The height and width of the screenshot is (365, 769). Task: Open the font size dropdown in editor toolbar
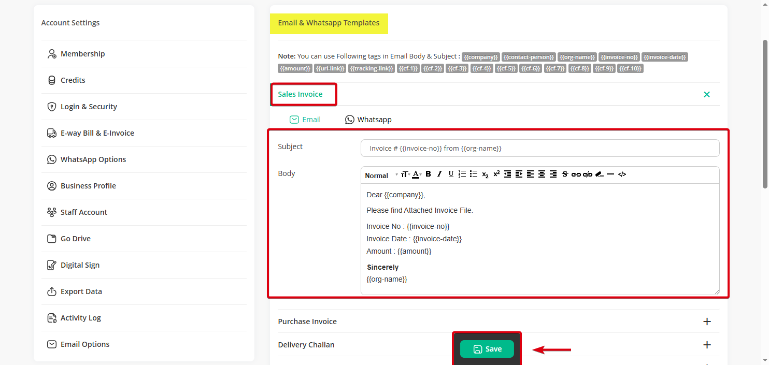point(406,174)
